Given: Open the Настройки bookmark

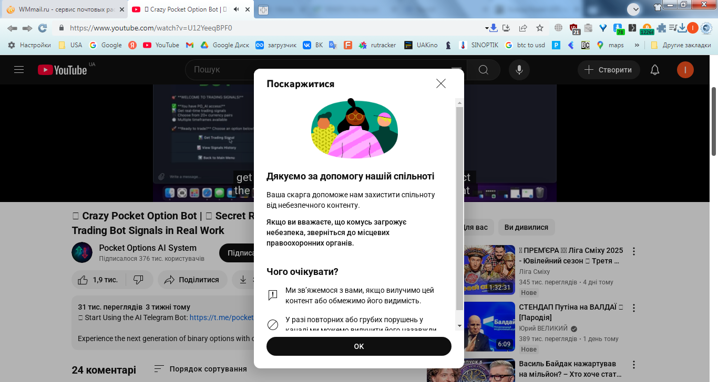Looking at the screenshot, I should [x=29, y=45].
